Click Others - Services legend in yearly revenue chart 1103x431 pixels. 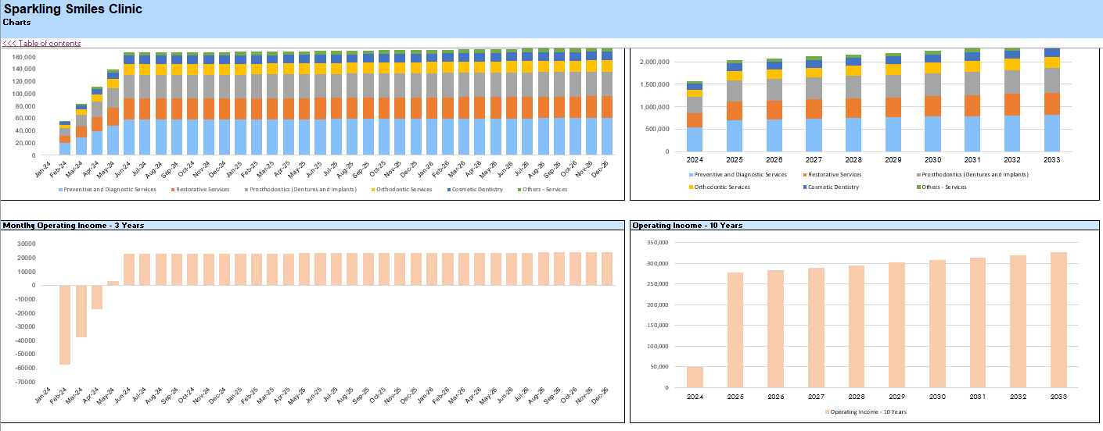tap(943, 187)
